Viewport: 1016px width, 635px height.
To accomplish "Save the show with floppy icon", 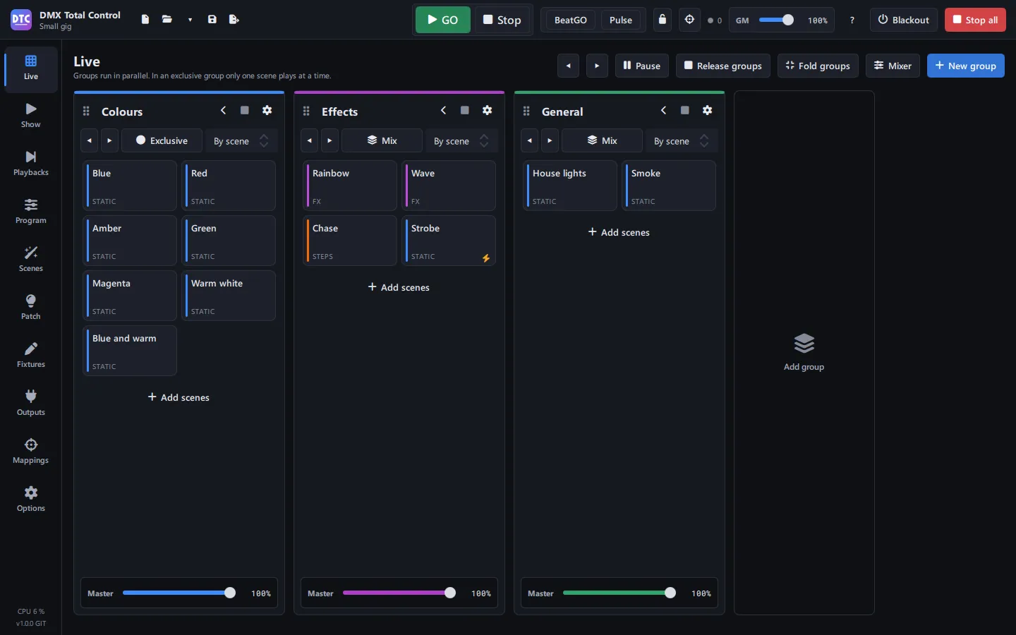I will click(x=212, y=20).
